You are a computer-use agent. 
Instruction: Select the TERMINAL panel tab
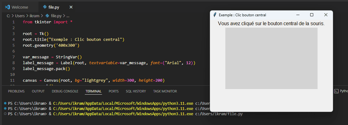93,91
